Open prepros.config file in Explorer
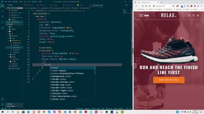Image resolution: width=204 pixels, height=114 pixels. 15,68
